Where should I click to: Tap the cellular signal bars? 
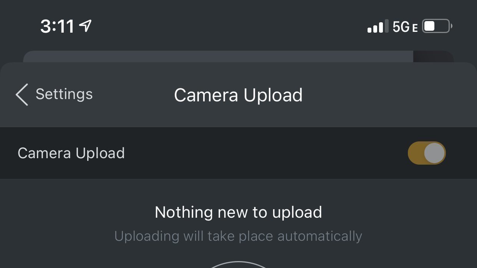coord(378,27)
